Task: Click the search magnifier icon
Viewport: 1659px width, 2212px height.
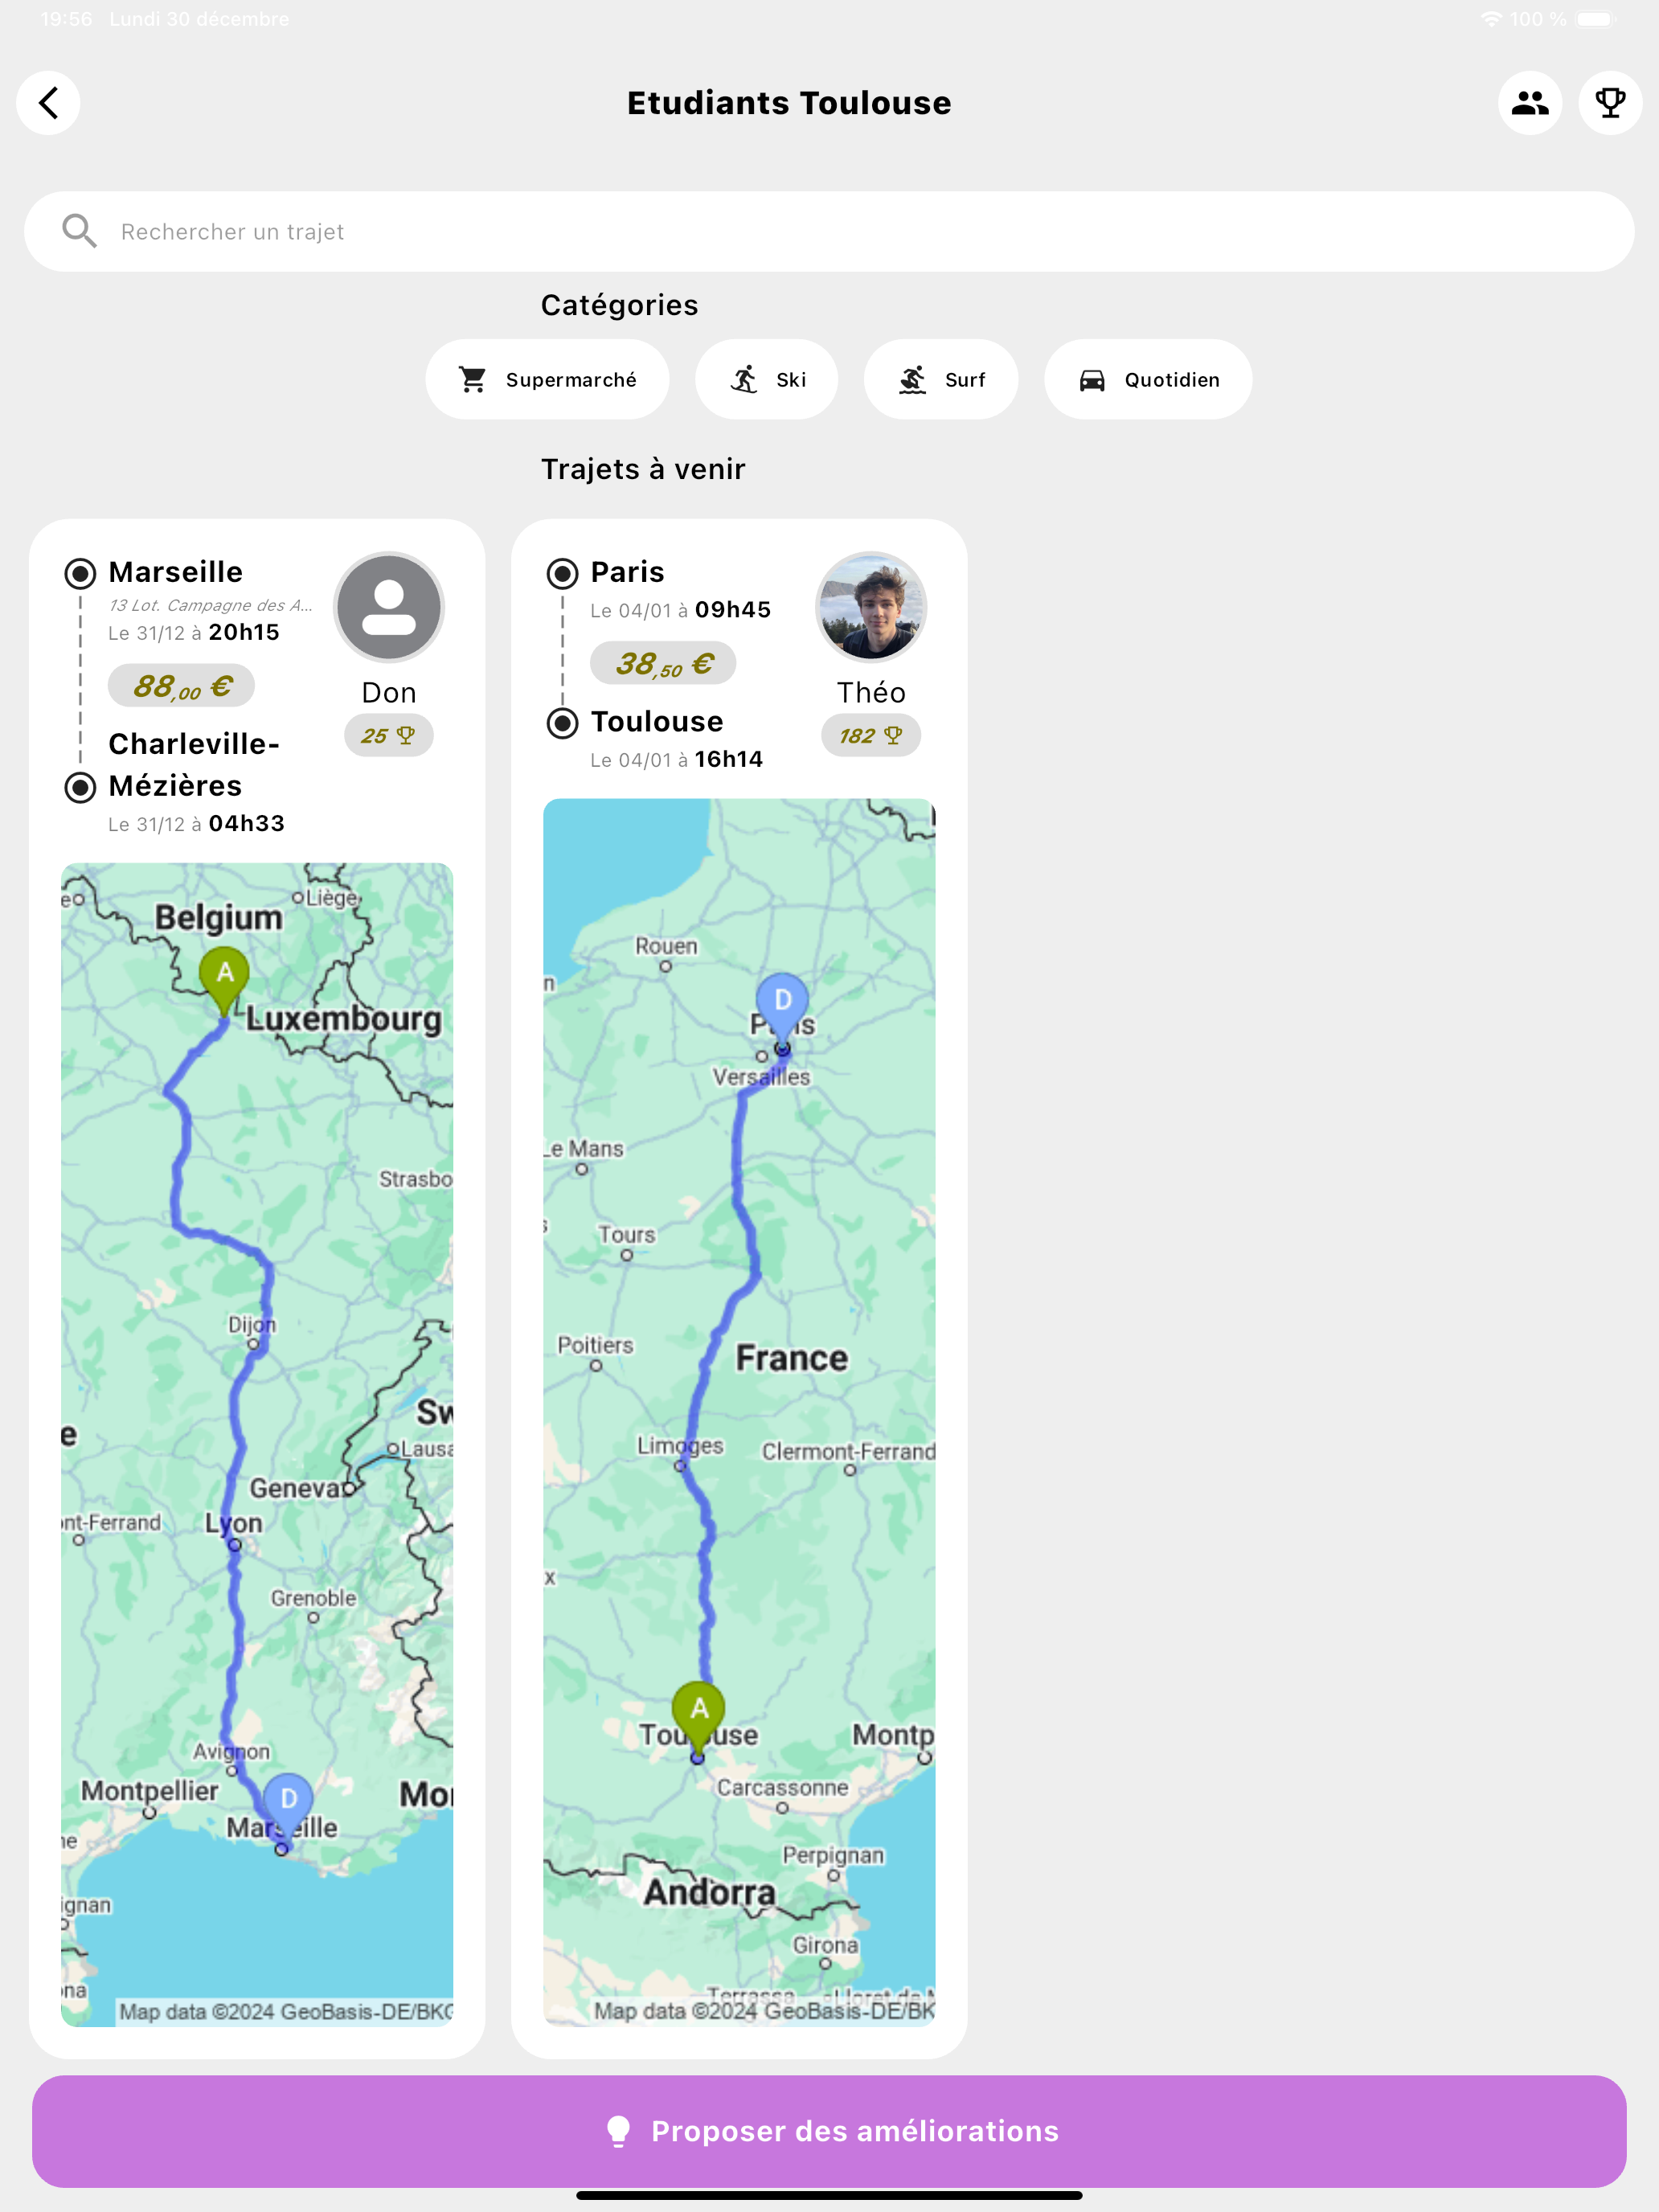Action: (79, 231)
